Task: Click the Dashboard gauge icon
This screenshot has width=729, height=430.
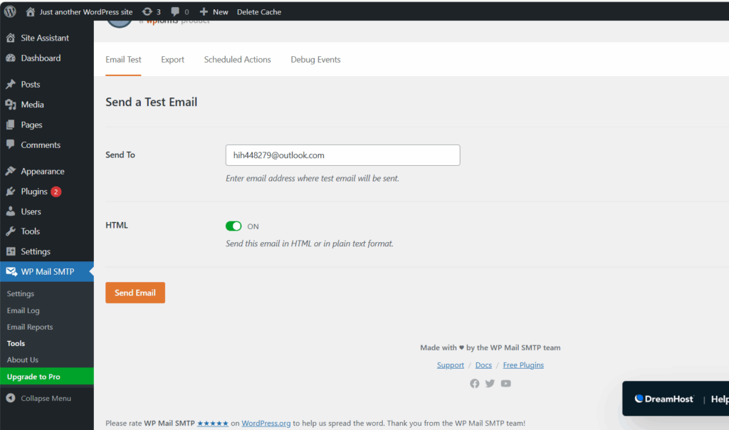Action: (x=11, y=58)
